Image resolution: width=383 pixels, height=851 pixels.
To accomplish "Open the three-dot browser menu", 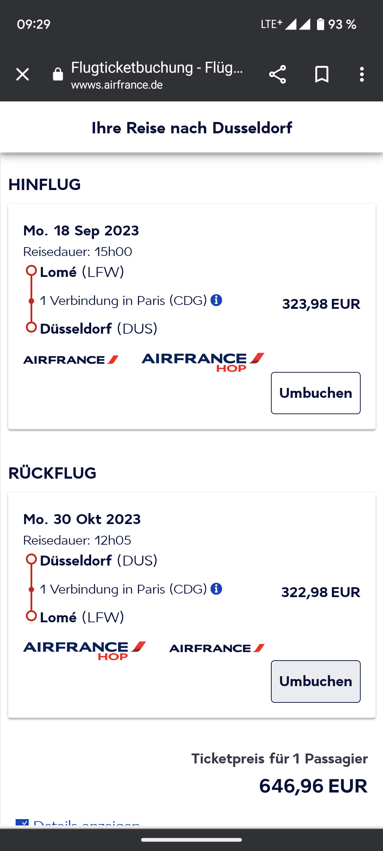I will (362, 74).
